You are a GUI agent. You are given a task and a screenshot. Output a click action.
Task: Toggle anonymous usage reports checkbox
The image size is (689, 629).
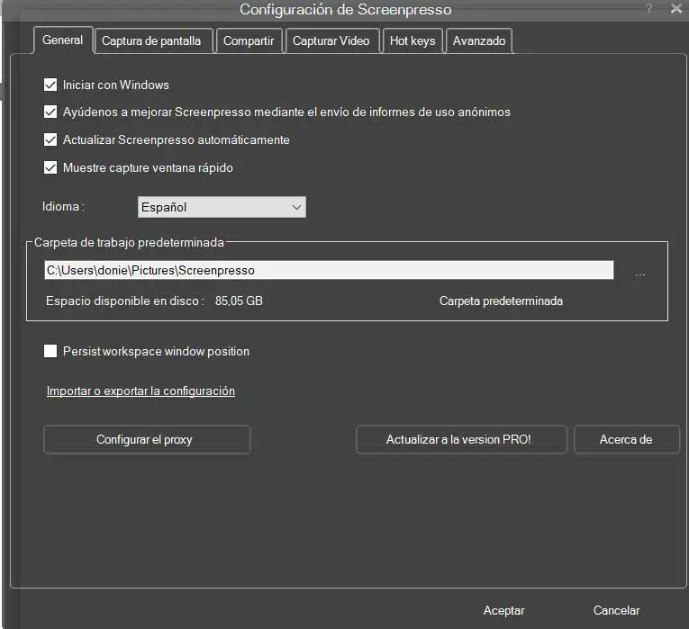[50, 112]
